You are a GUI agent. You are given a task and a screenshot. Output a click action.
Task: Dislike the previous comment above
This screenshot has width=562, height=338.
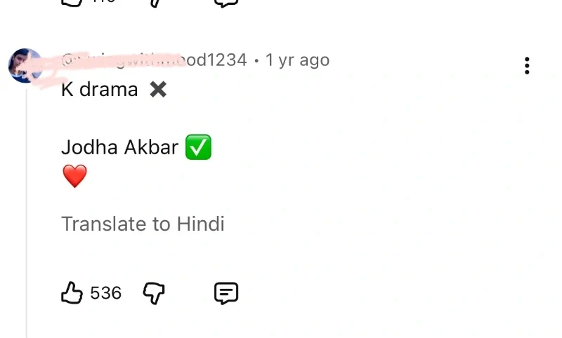pyautogui.click(x=154, y=2)
